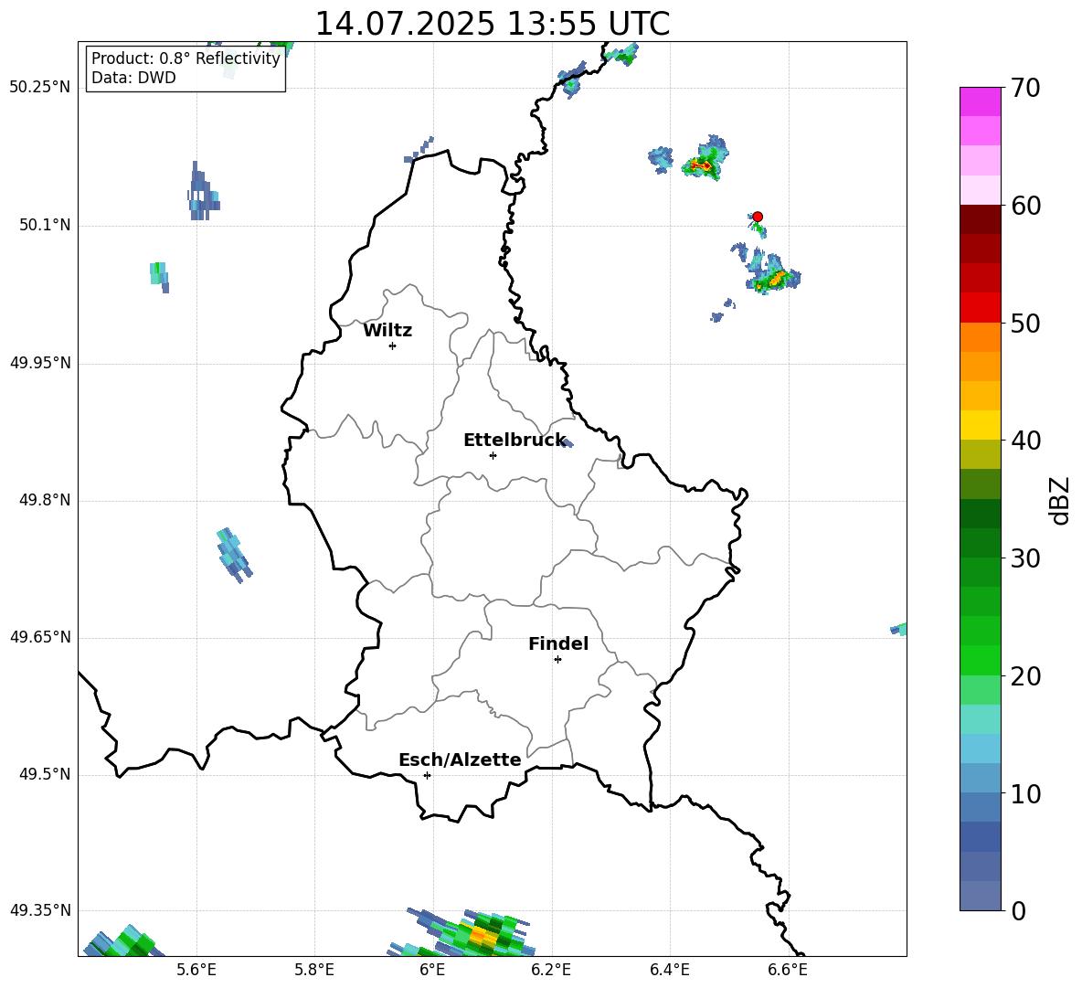This screenshot has height=988, width=1082.
Task: Click the Data: DWD text
Action: [x=133, y=78]
